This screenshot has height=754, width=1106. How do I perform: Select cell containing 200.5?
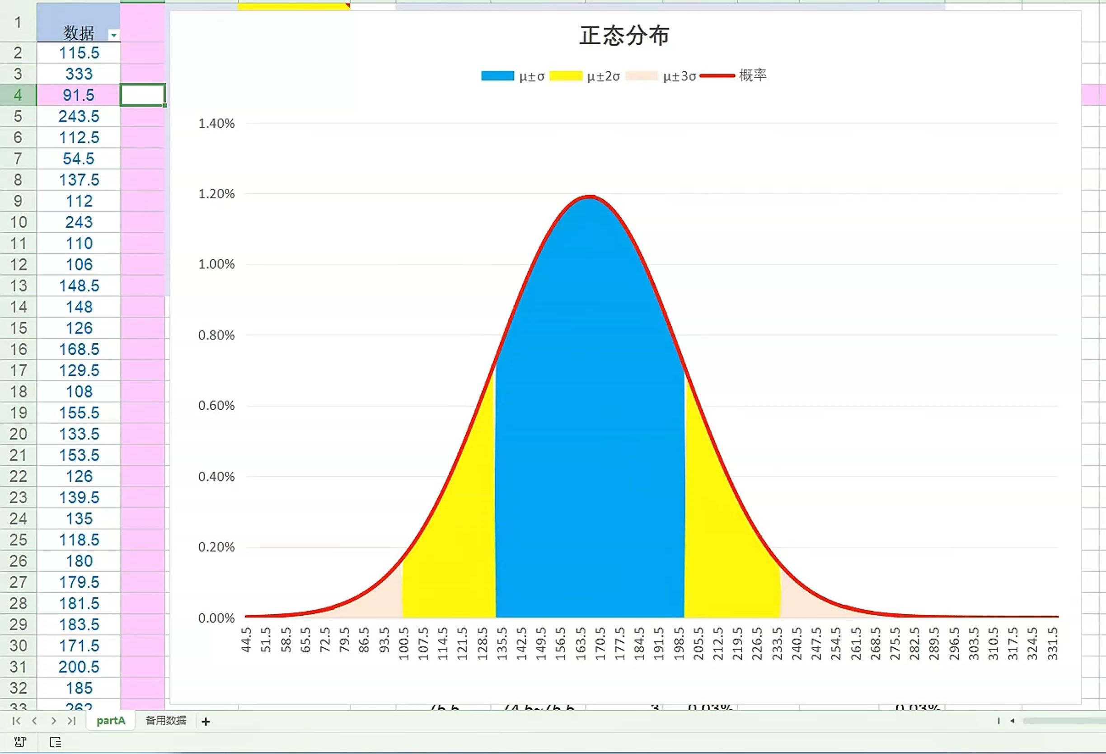click(x=79, y=667)
